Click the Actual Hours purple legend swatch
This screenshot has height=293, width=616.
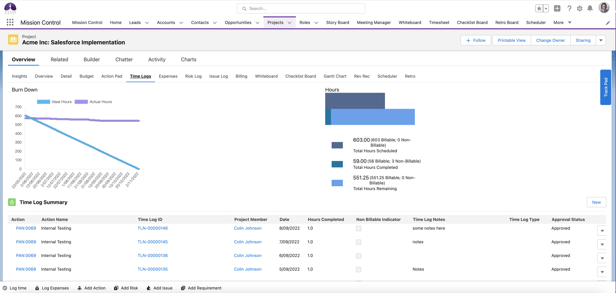click(x=81, y=102)
